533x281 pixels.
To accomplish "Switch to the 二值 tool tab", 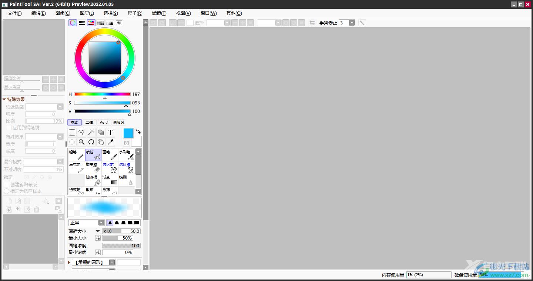I will 89,122.
